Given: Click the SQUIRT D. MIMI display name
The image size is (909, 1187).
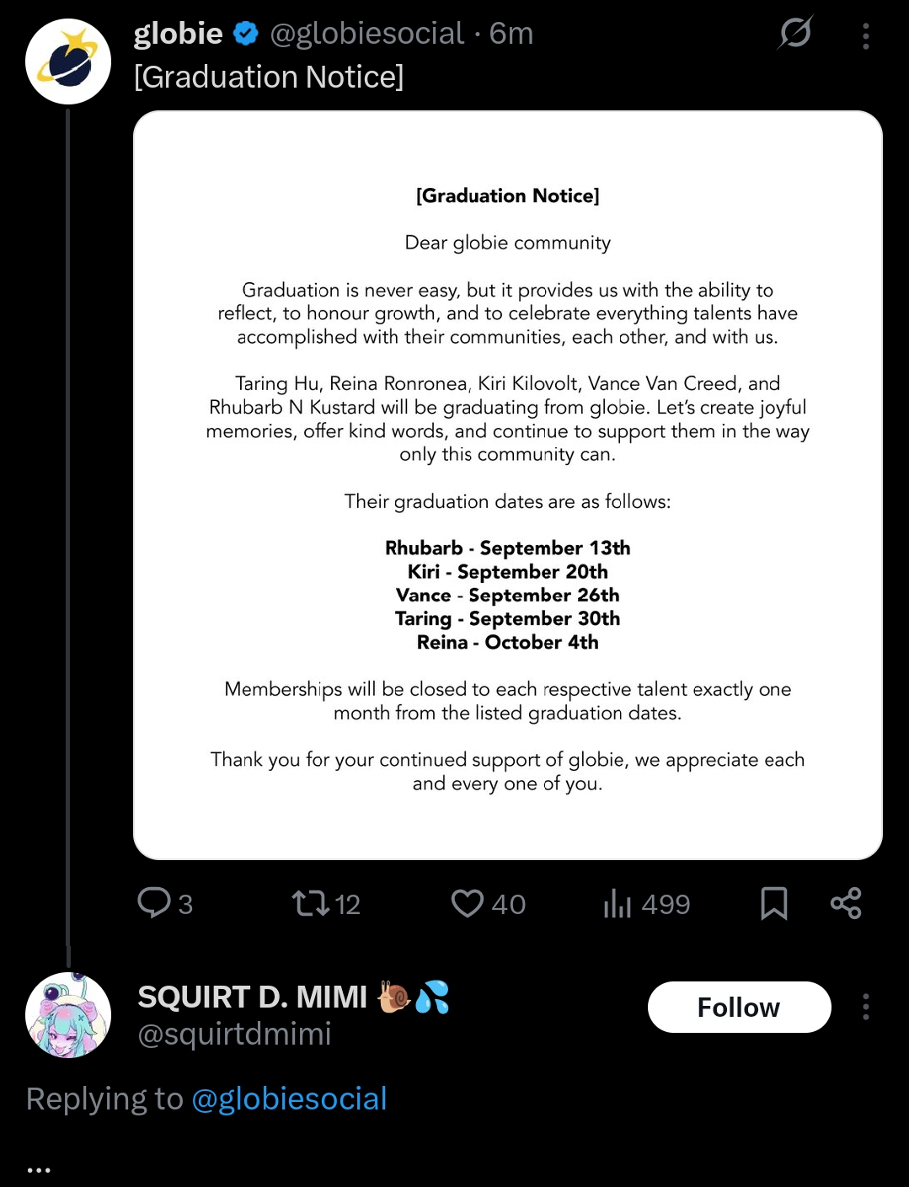Looking at the screenshot, I should click(x=253, y=997).
